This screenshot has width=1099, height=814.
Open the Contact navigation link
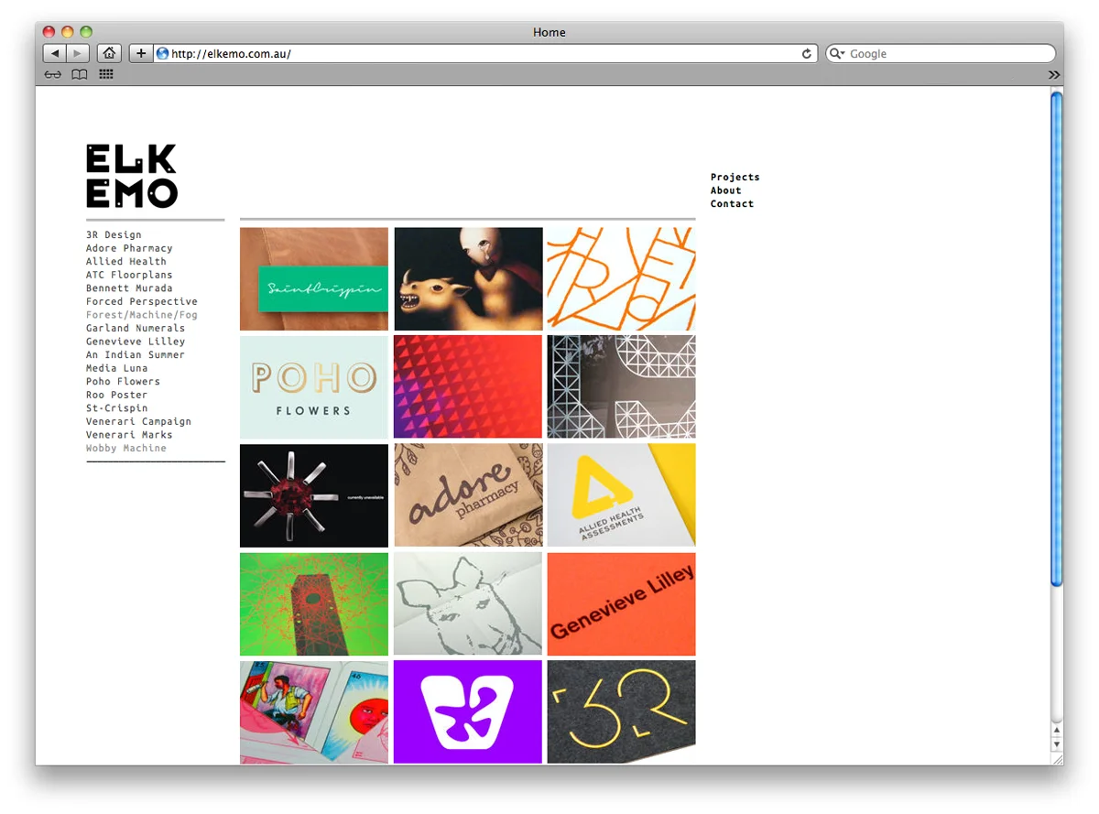[732, 203]
